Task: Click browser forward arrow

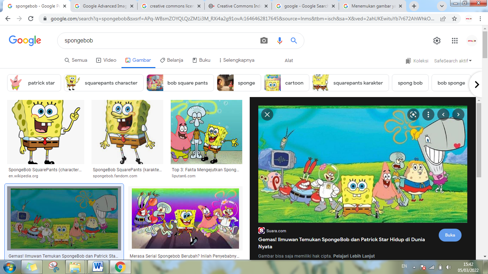Action: click(x=20, y=19)
